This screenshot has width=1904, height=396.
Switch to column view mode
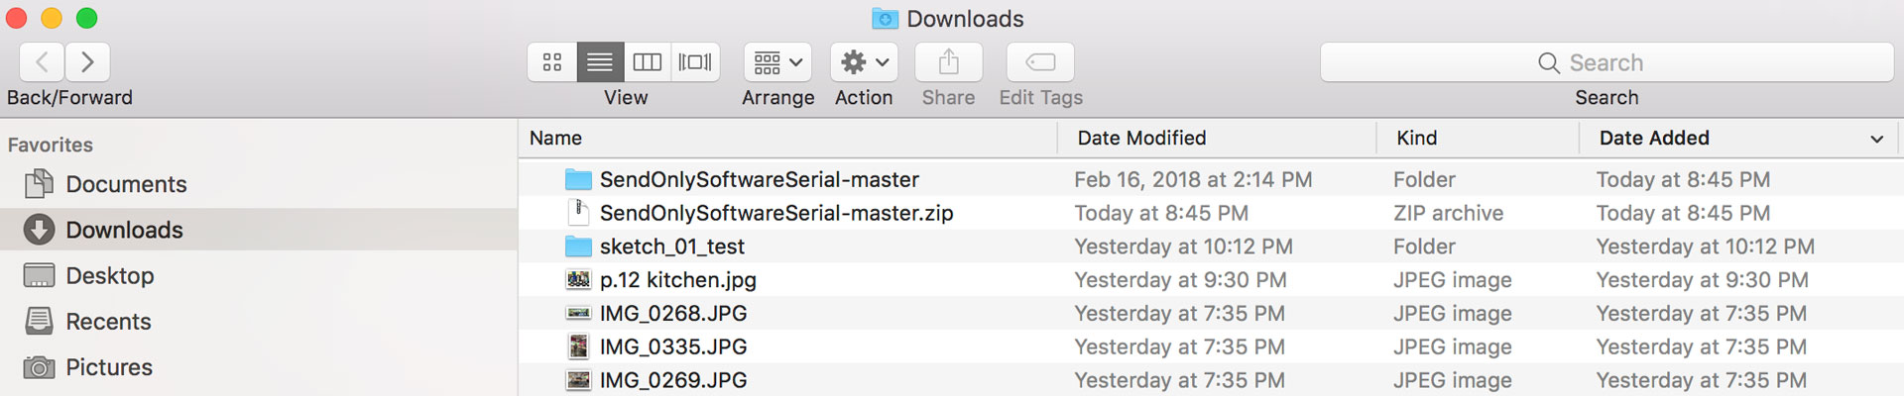click(x=648, y=62)
